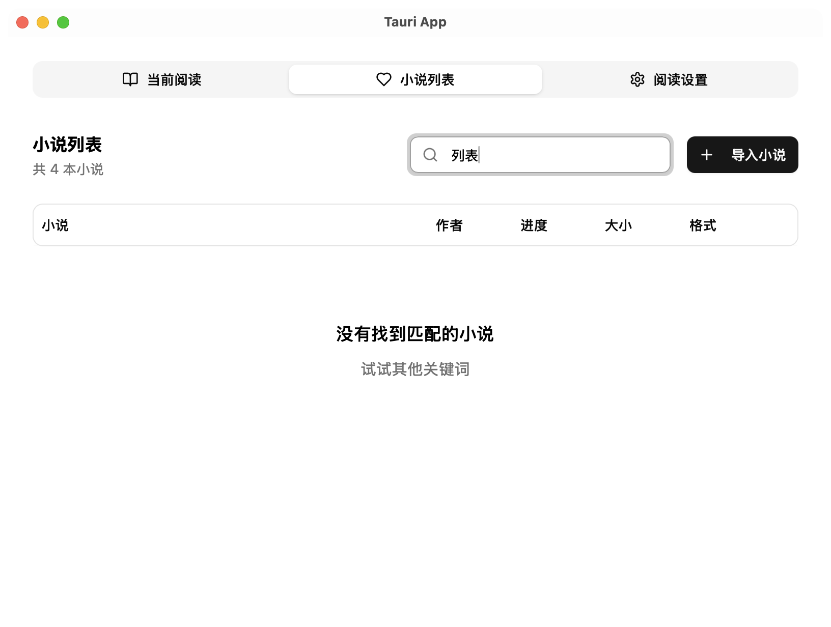Viewport: 831px width, 627px height.
Task: Click the 没有找到匹配的小说 empty message
Action: (415, 334)
